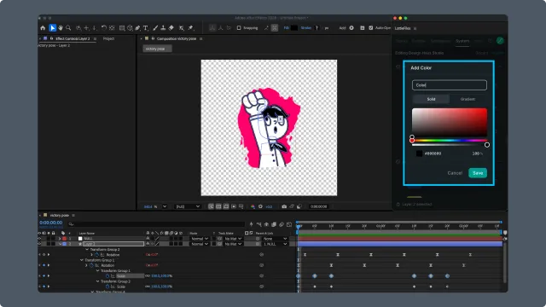Click the Save button in Add Color
Screen dimensions: 546x307
pyautogui.click(x=478, y=173)
